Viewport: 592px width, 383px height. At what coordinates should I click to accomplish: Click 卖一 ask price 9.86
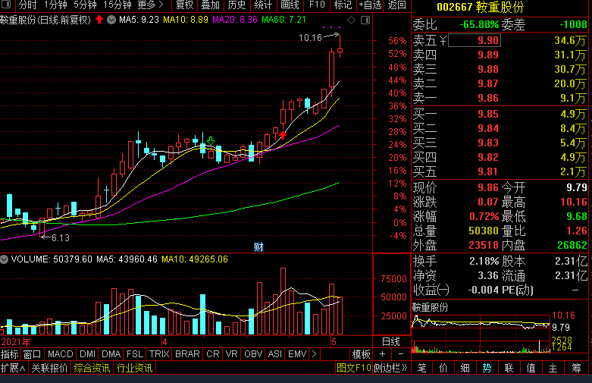(x=488, y=98)
